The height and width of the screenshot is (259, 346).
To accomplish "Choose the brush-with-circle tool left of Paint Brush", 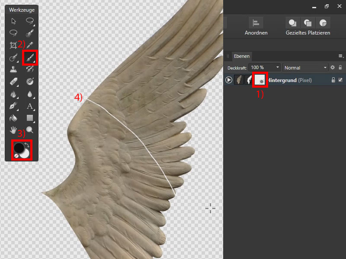I will (x=13, y=58).
